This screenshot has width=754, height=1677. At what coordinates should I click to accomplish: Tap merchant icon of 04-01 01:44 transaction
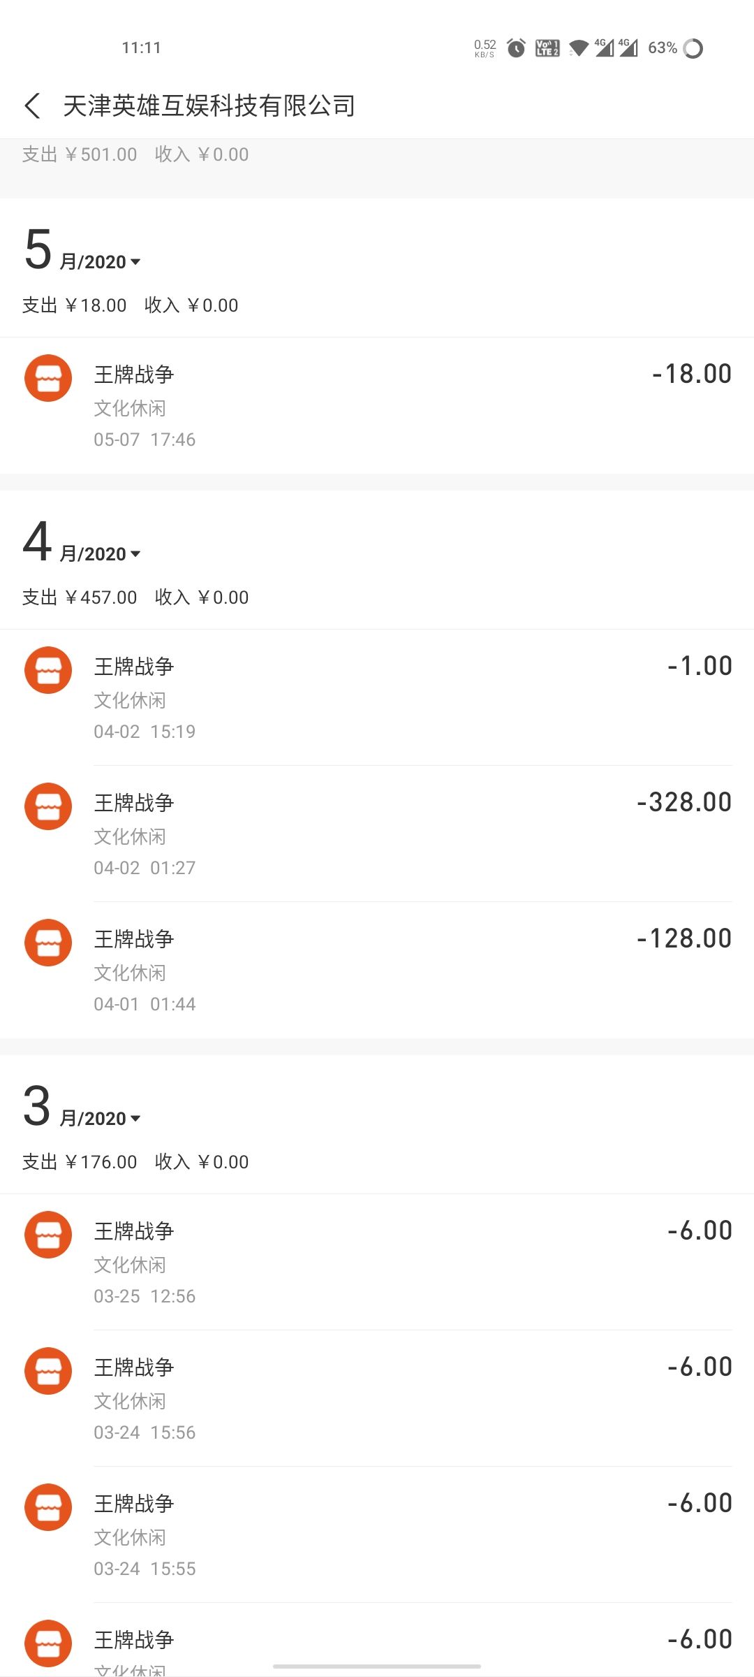[48, 943]
